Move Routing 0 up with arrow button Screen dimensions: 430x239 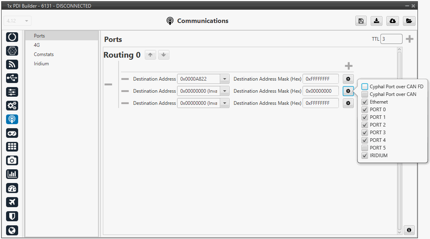coord(150,55)
